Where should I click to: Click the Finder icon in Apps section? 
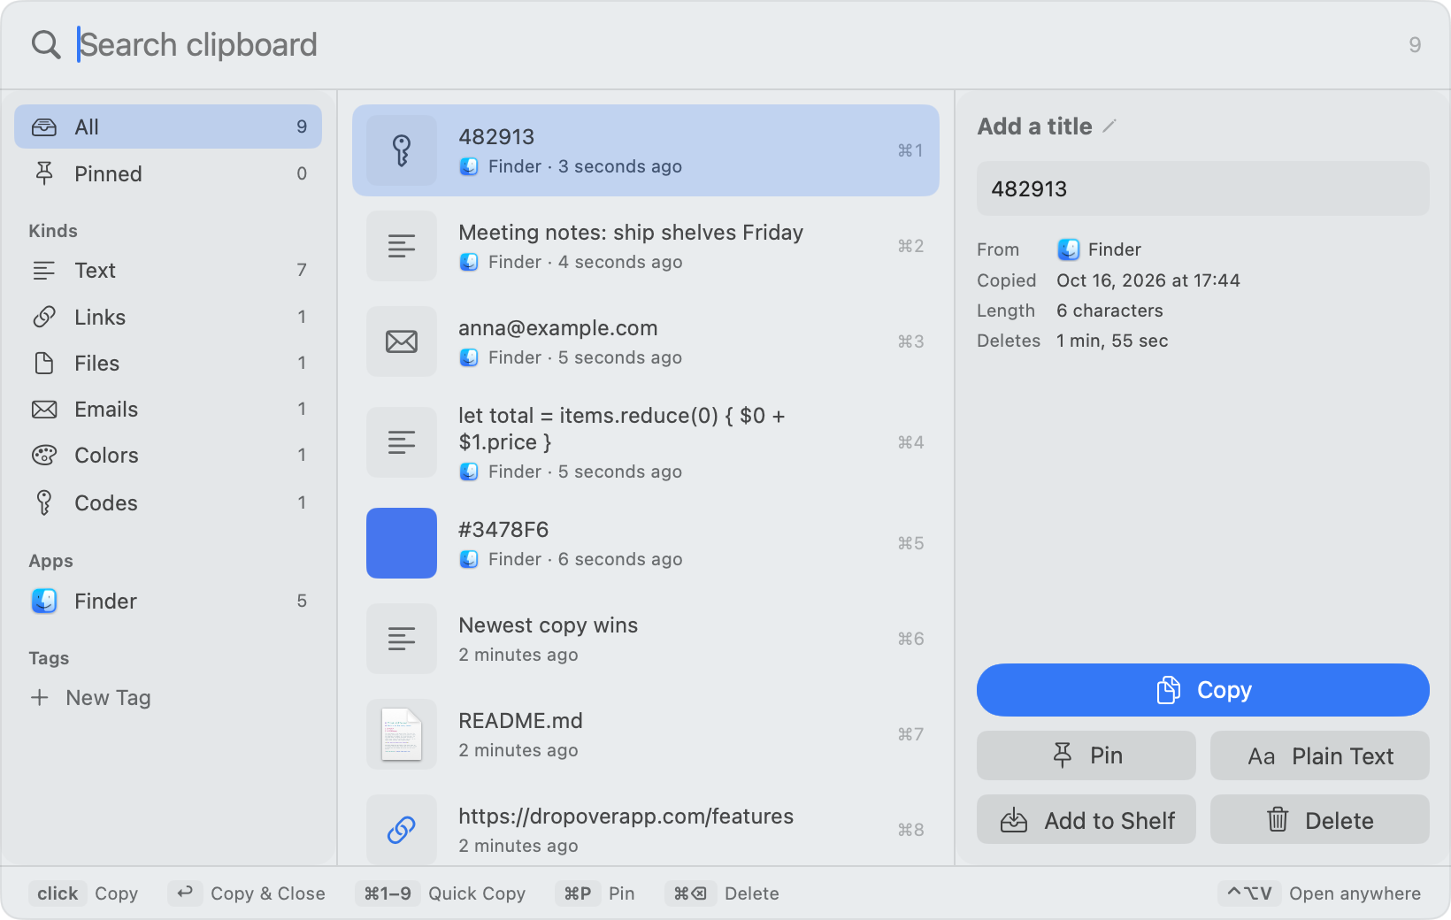coord(44,601)
